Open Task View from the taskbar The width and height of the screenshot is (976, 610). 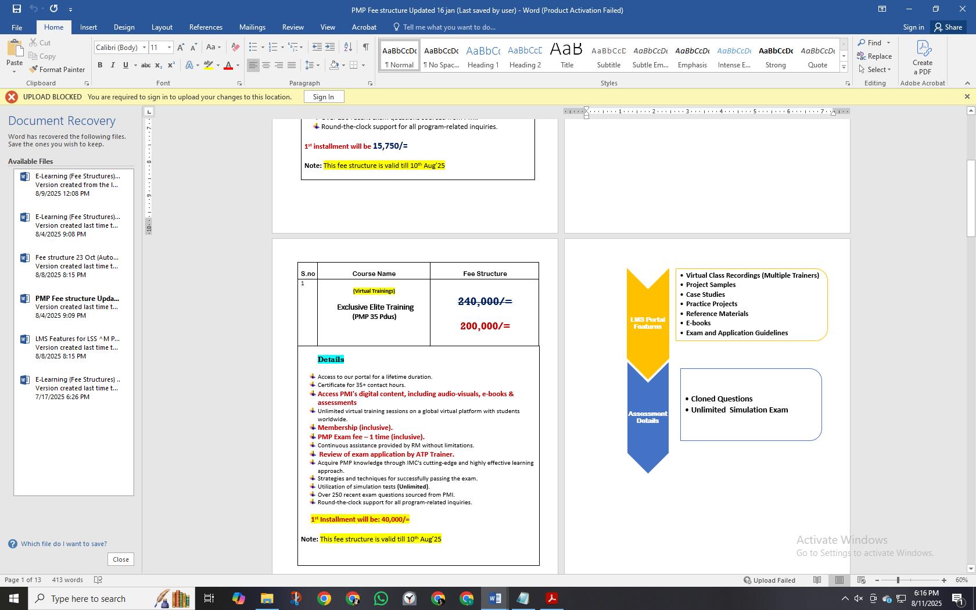click(x=209, y=598)
